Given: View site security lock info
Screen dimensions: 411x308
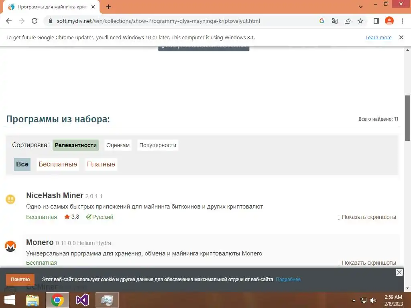Looking at the screenshot, I should [x=51, y=21].
